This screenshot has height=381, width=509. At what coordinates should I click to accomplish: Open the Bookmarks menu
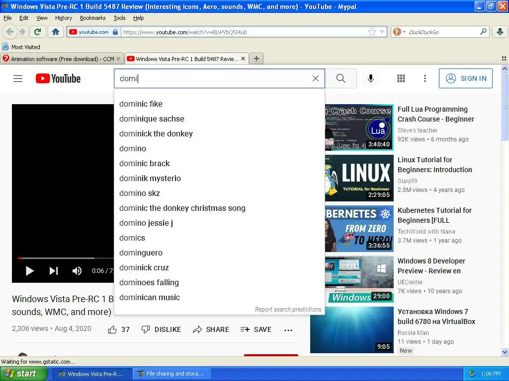pos(92,18)
